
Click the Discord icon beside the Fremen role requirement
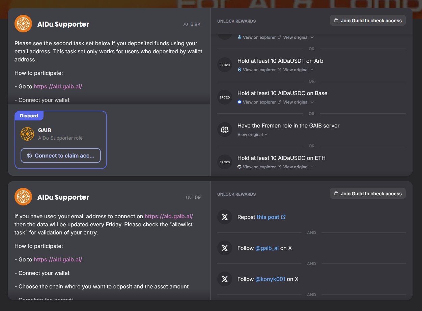(x=225, y=130)
